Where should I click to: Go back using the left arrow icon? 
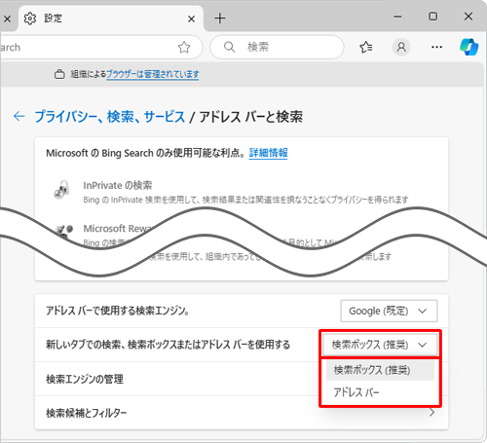(19, 116)
